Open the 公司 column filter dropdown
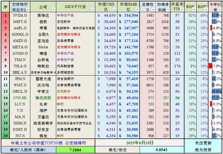223x154 pixels. click(x=54, y=9)
